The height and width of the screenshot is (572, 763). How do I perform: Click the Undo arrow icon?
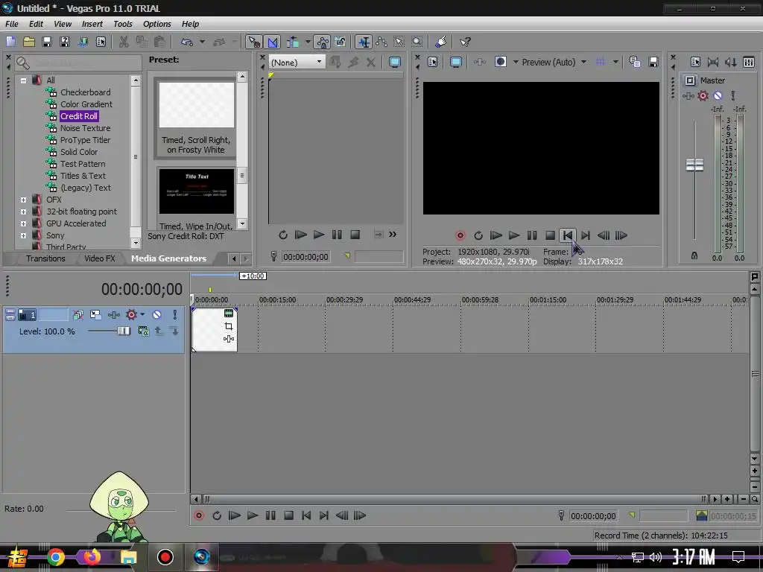[x=187, y=42]
